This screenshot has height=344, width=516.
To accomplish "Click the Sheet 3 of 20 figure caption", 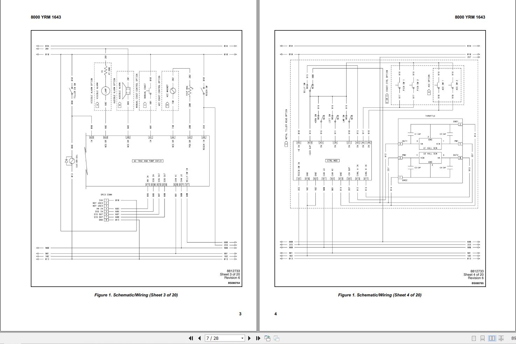I will tap(136, 295).
